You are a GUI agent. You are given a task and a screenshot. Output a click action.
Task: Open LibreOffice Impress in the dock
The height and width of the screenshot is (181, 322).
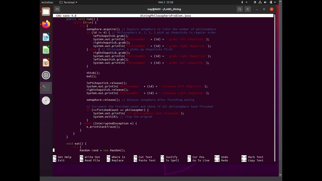[x=46, y=63]
